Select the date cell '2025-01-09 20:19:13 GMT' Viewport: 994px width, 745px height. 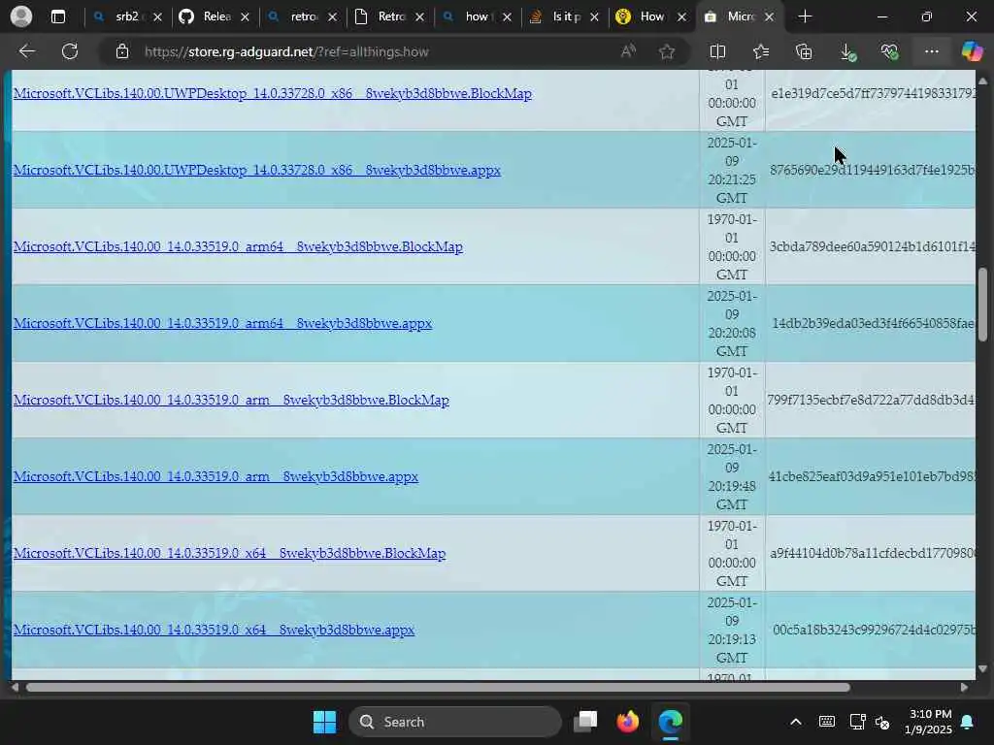(732, 631)
